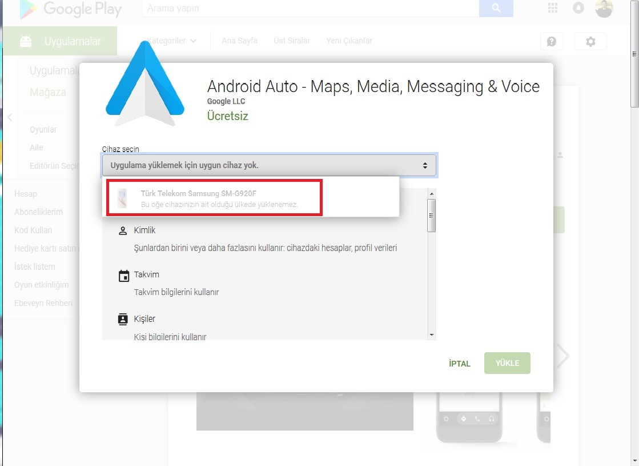Screen dimensions: 639x466
Task: Click the YÜKLE install button
Action: click(x=507, y=363)
